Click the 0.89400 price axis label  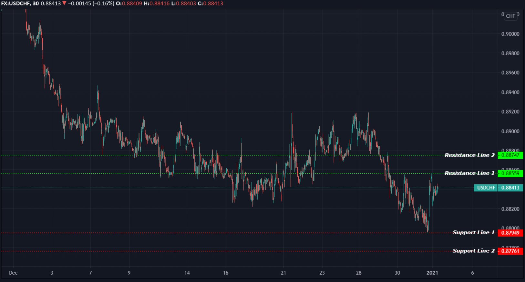(x=510, y=92)
